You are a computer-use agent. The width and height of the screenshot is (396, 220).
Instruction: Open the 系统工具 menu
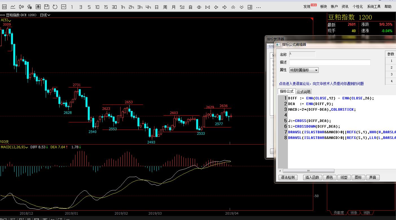tap(374, 6)
